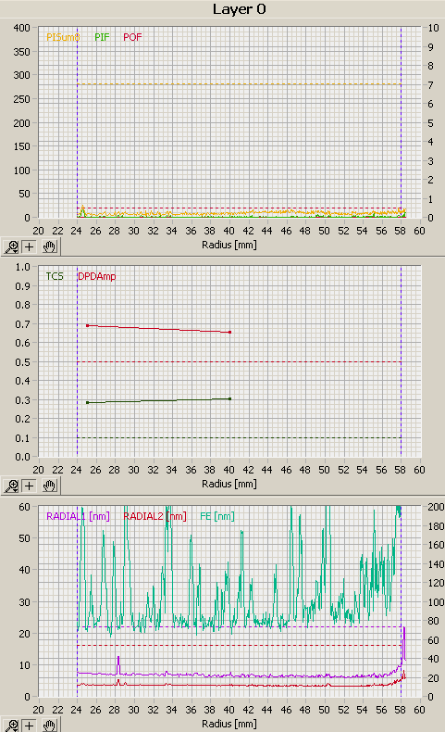
Task: Click the TCS data point at radius 25
Action: tap(87, 402)
